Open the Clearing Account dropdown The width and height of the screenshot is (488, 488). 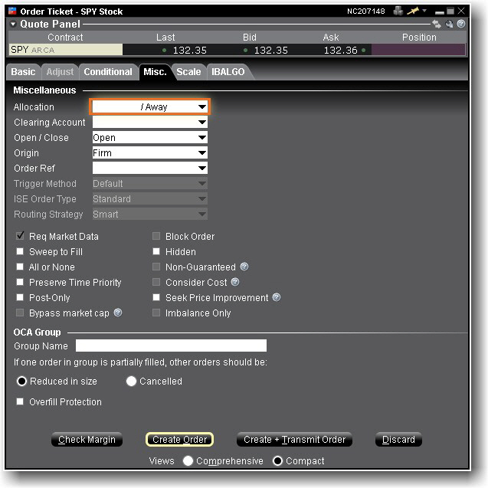[150, 122]
